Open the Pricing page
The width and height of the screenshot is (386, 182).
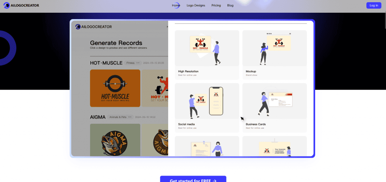[x=216, y=5]
